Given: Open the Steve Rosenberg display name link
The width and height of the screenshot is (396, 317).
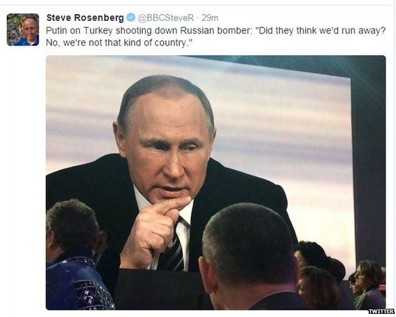Looking at the screenshot, I should pos(85,18).
